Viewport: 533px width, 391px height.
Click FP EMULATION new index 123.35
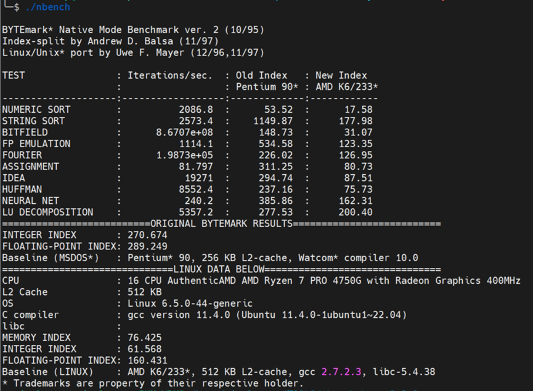click(x=356, y=144)
